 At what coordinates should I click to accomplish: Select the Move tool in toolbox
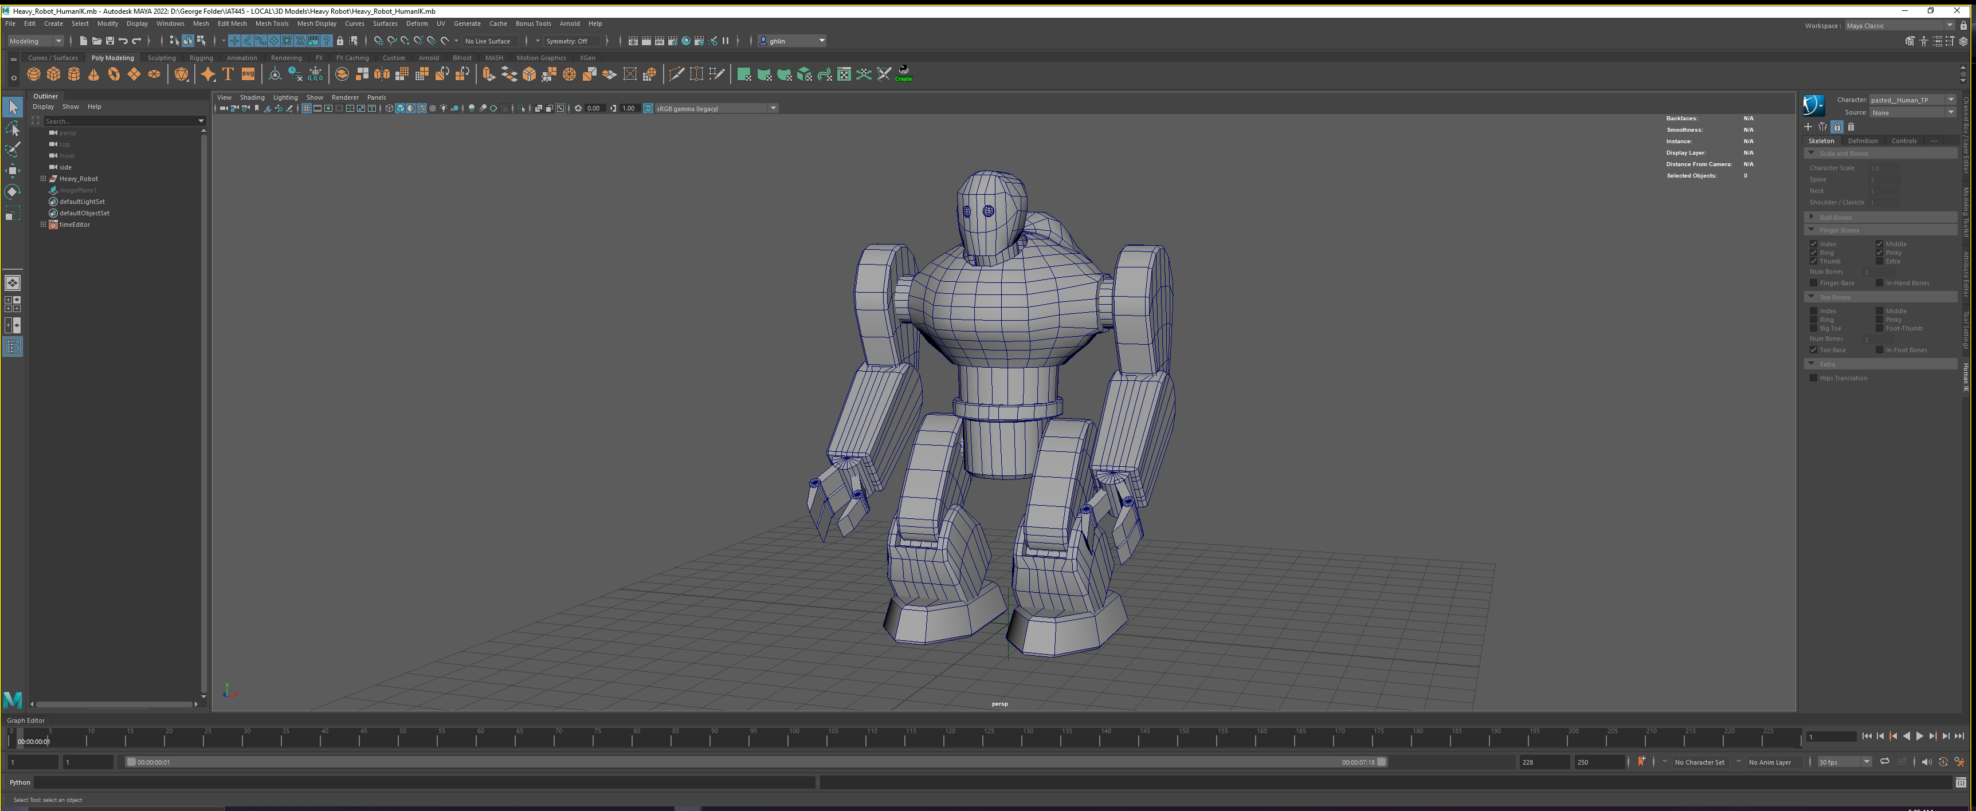(12, 170)
